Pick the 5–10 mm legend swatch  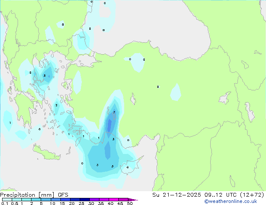tap(46, 200)
